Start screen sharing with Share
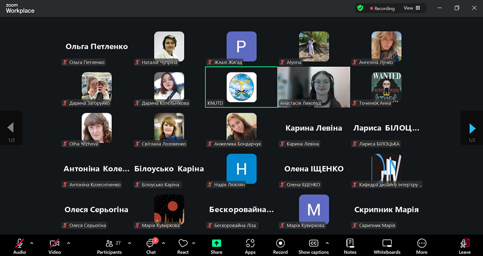483x256 pixels. tap(216, 244)
